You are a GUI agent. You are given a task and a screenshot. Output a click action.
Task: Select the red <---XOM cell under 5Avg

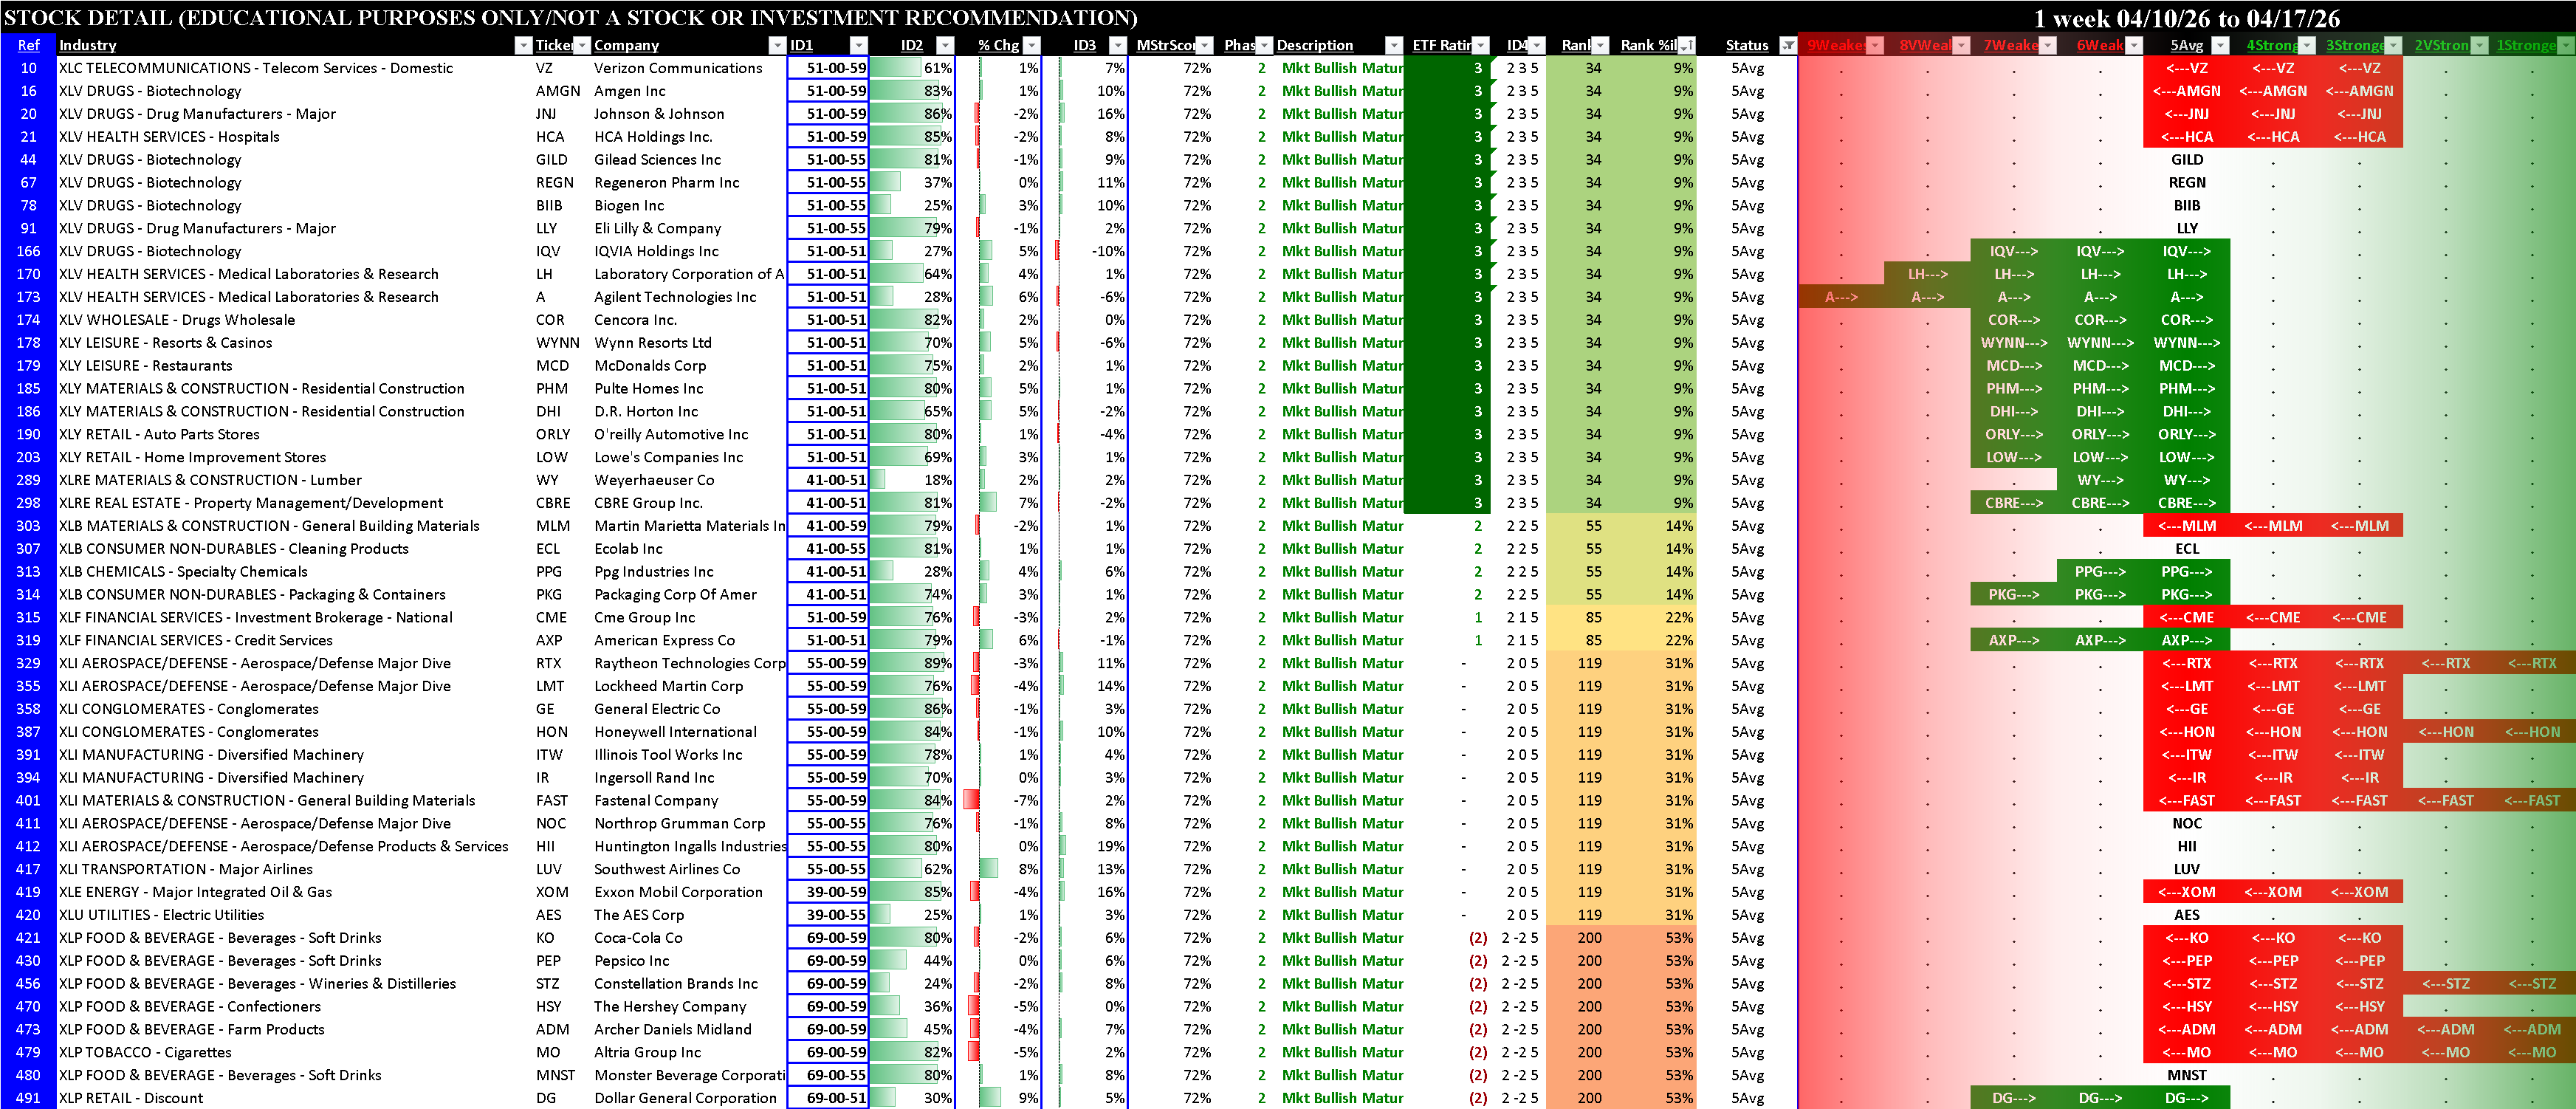(x=2186, y=892)
